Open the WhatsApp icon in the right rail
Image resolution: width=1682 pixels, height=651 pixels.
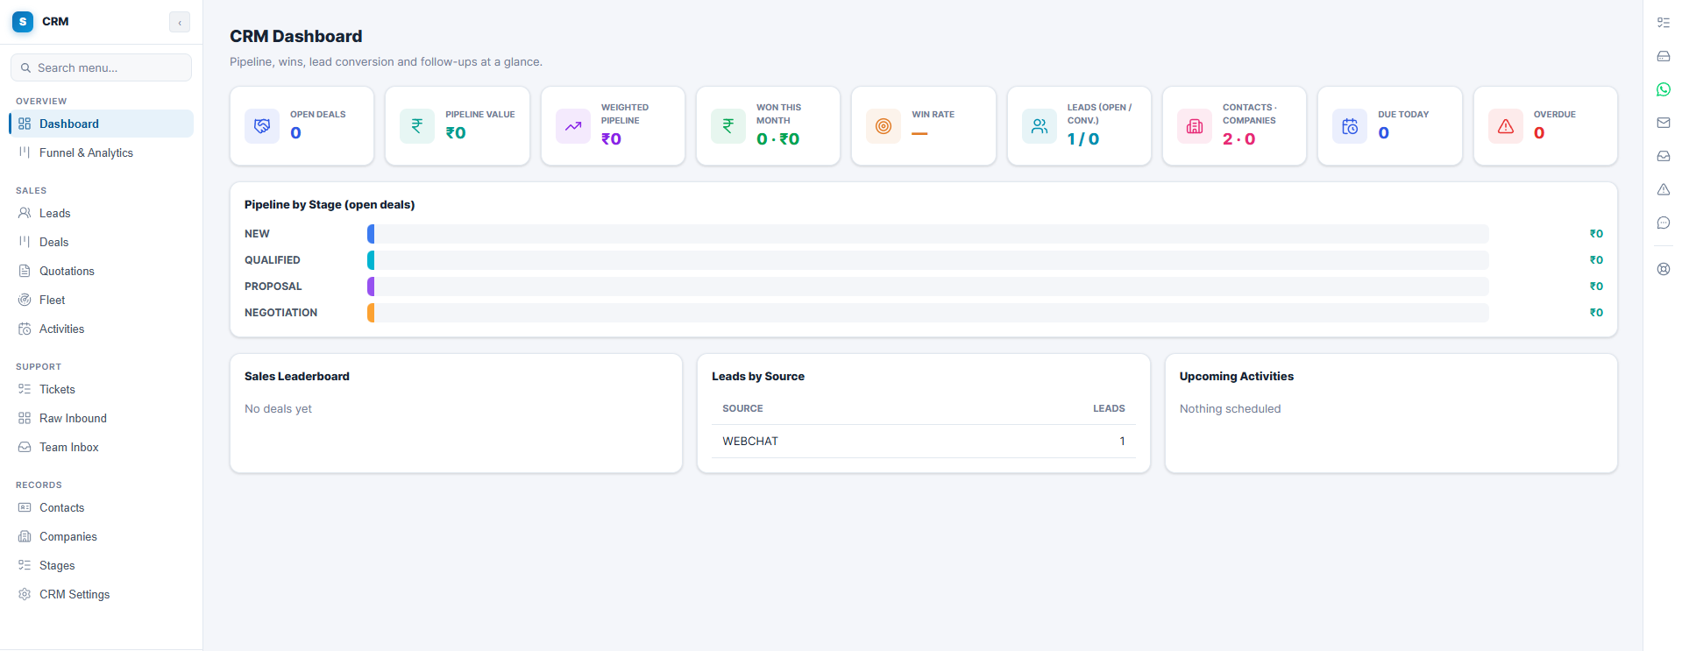pyautogui.click(x=1663, y=89)
